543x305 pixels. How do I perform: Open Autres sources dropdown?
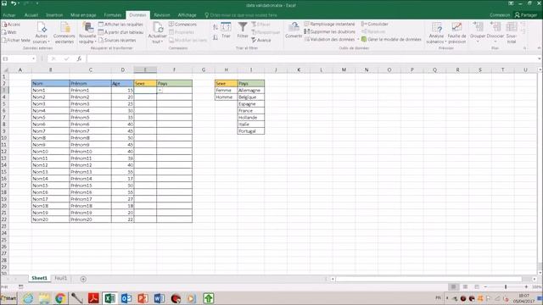tap(42, 33)
